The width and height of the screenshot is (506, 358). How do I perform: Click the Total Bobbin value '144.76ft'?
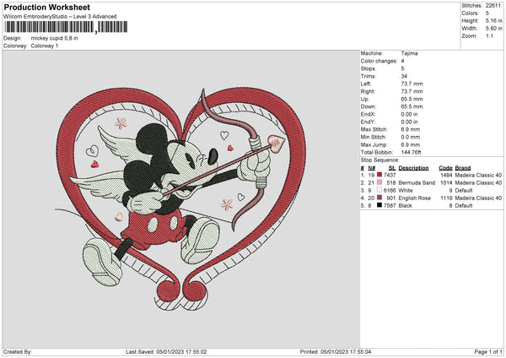pyautogui.click(x=412, y=153)
